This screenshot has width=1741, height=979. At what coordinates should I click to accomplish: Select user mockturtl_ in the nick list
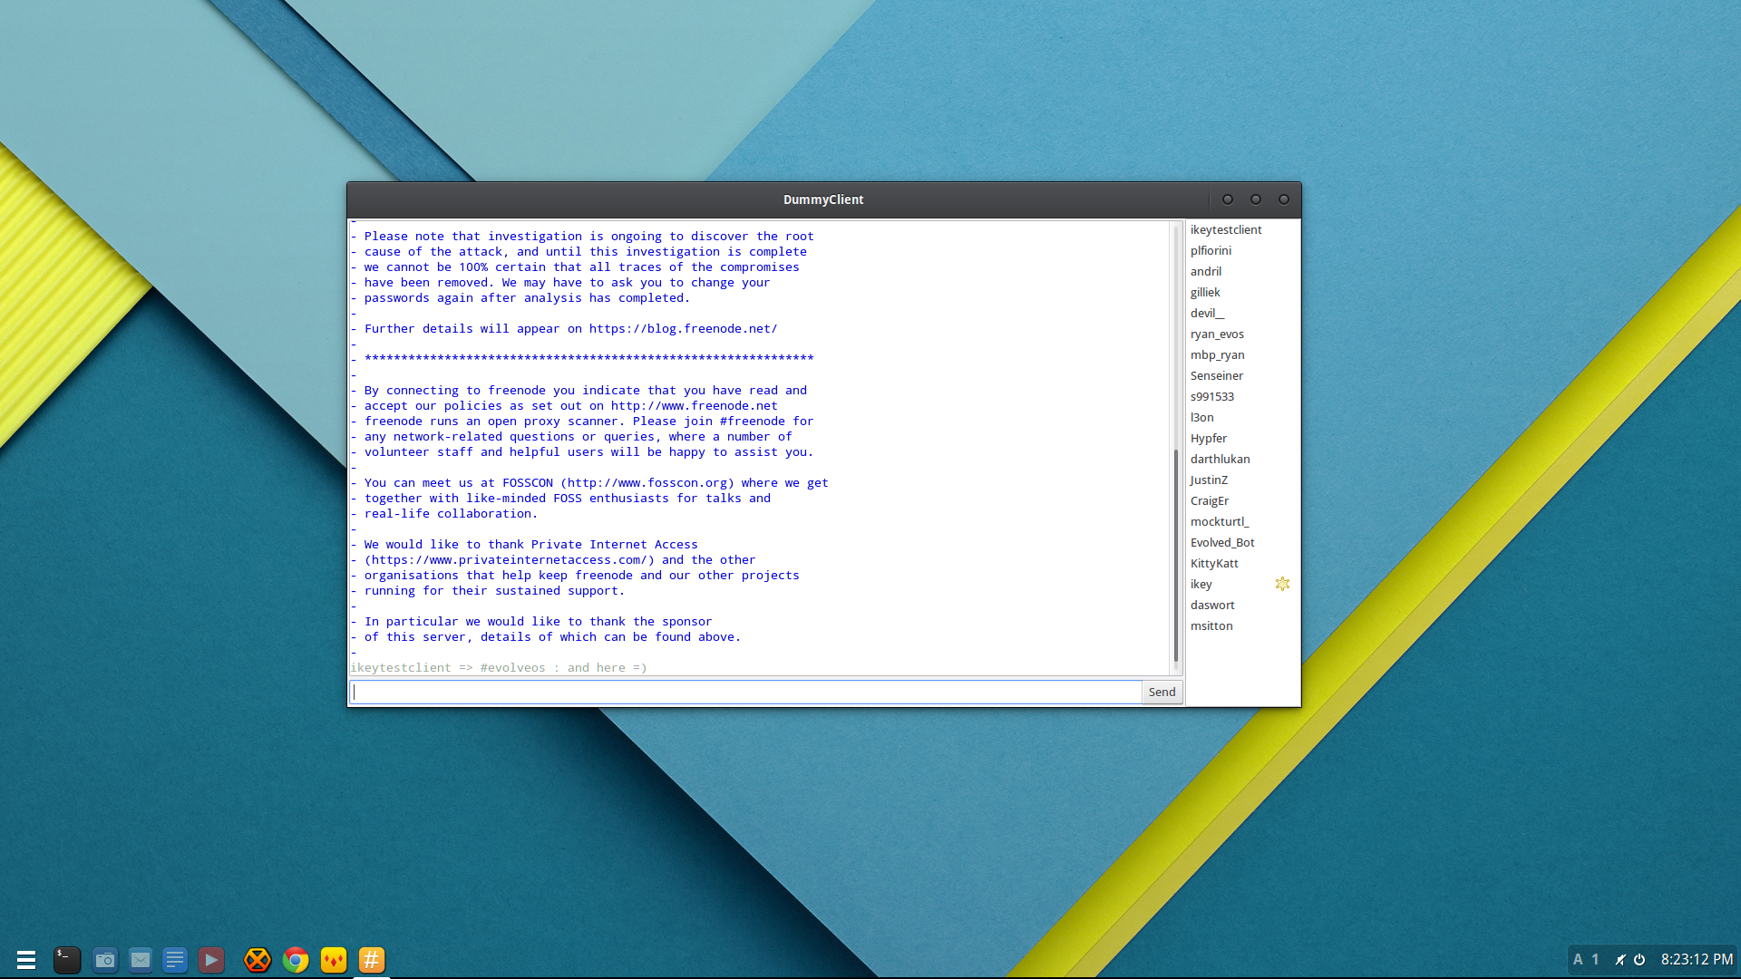(1220, 522)
